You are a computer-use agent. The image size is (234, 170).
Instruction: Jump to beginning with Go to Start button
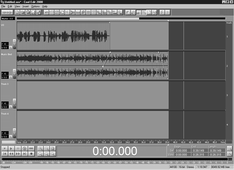click(x=5, y=154)
